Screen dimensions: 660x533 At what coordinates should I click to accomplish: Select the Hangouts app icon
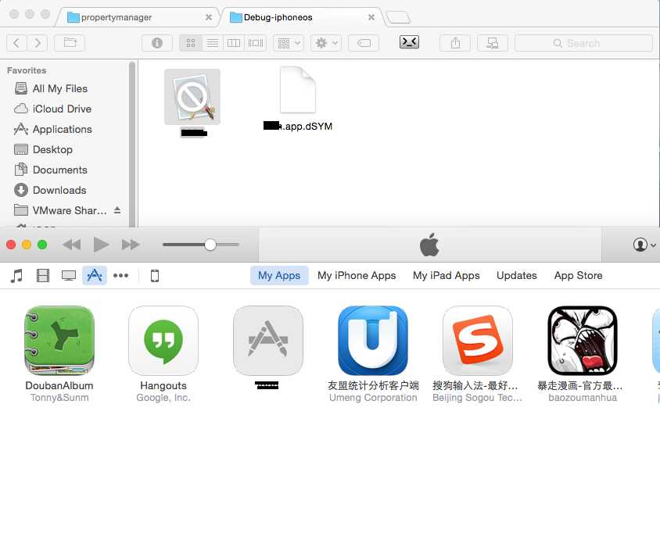coord(163,340)
